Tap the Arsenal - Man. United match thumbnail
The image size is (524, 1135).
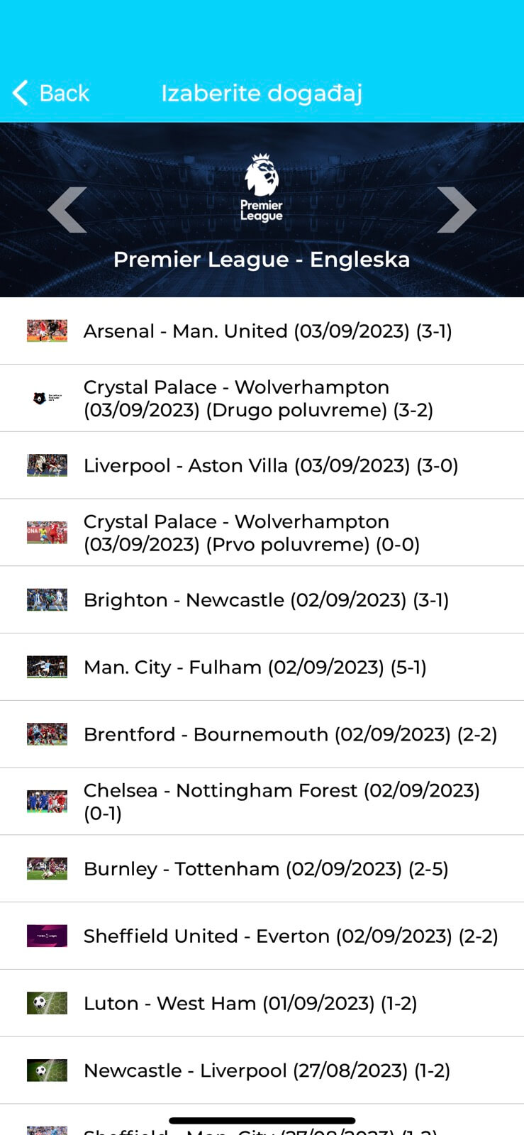(47, 331)
